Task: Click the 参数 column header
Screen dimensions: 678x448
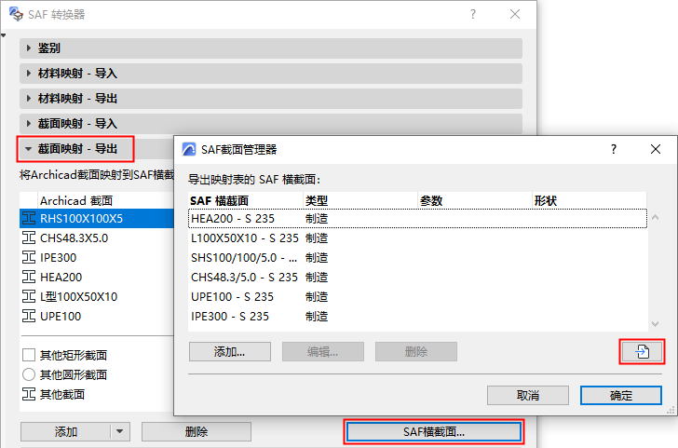Action: coord(475,200)
